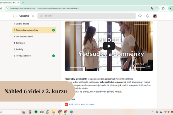Toggle completion check on Pocity a emoce
This screenshot has height=115, width=173.
(53, 55)
